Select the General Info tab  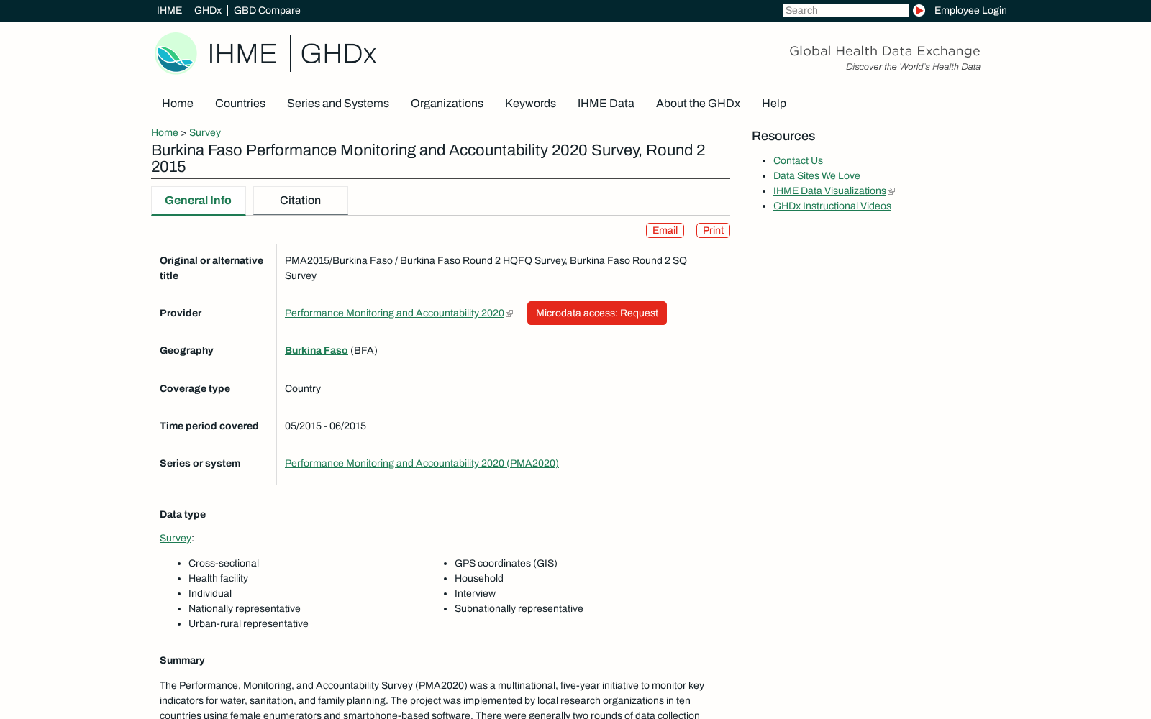coord(199,201)
